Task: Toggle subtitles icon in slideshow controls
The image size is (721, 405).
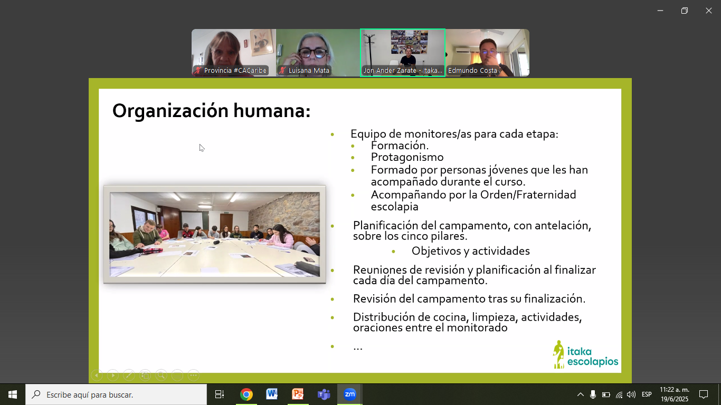Action: (x=177, y=375)
